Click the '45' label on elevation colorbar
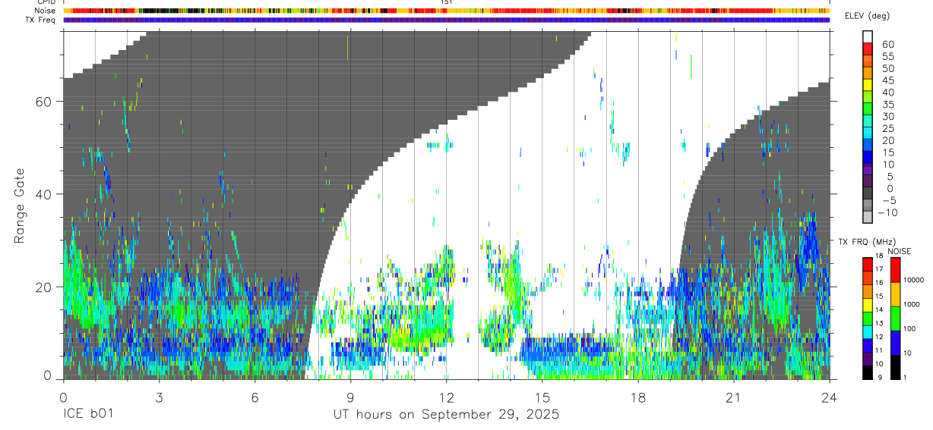The height and width of the screenshot is (430, 933). [887, 80]
